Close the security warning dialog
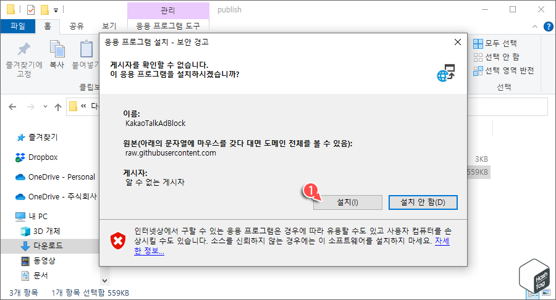The height and width of the screenshot is (300, 556). tap(457, 42)
